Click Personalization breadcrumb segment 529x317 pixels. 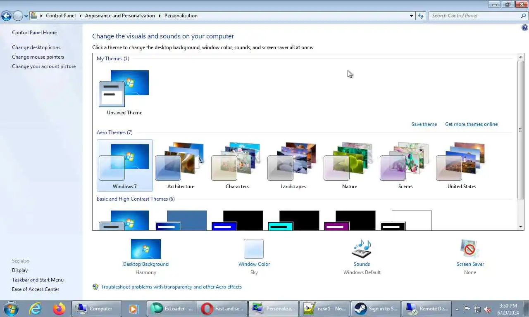pos(181,16)
